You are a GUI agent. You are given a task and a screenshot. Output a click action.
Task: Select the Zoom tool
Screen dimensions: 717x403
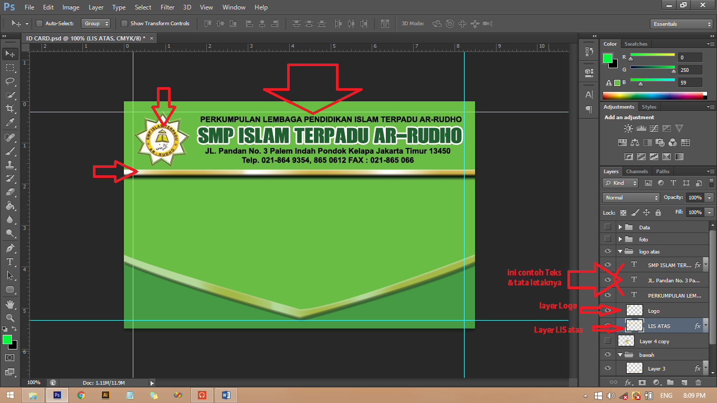tap(10, 318)
